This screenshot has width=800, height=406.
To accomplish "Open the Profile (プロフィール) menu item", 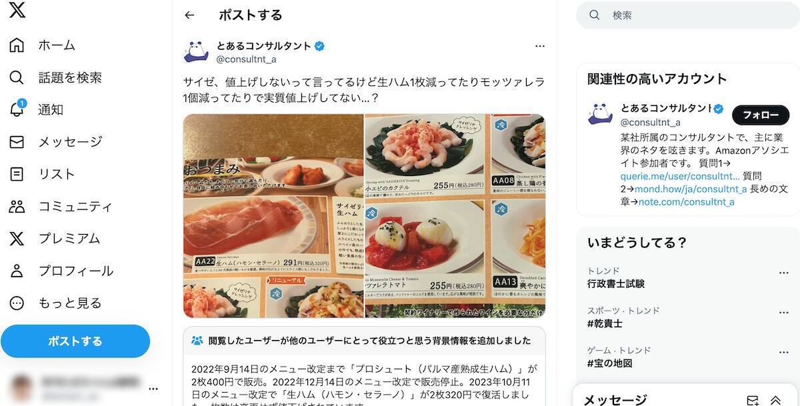I will [61, 271].
